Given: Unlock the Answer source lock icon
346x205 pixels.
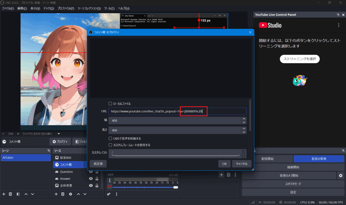Looking at the screenshot, I should coord(97,179).
